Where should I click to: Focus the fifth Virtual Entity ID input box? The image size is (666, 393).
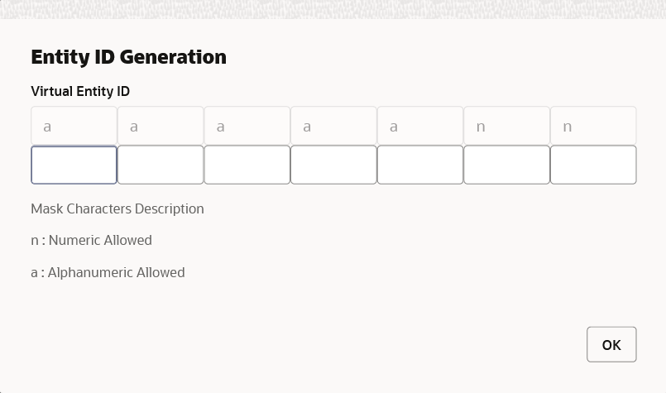point(420,165)
